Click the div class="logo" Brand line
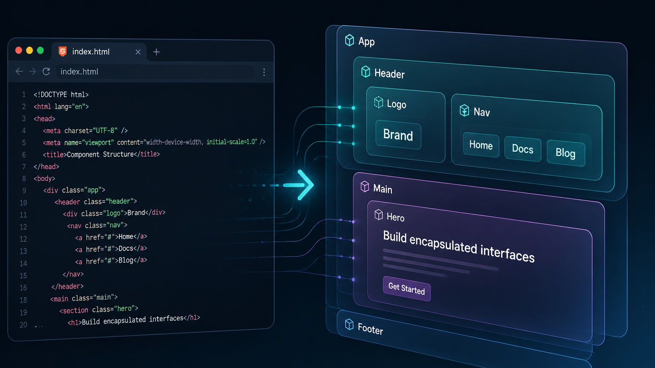 click(114, 213)
